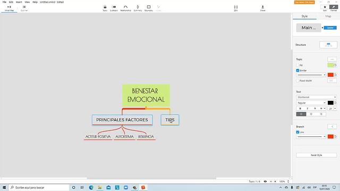
Task: Select the PRINCIPALES FACTORES topic
Action: [x=122, y=120]
